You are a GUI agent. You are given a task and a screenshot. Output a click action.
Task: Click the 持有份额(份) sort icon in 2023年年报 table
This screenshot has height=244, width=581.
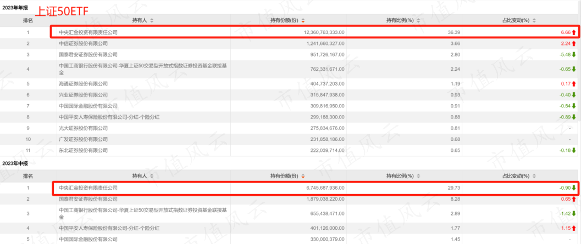pos(303,20)
